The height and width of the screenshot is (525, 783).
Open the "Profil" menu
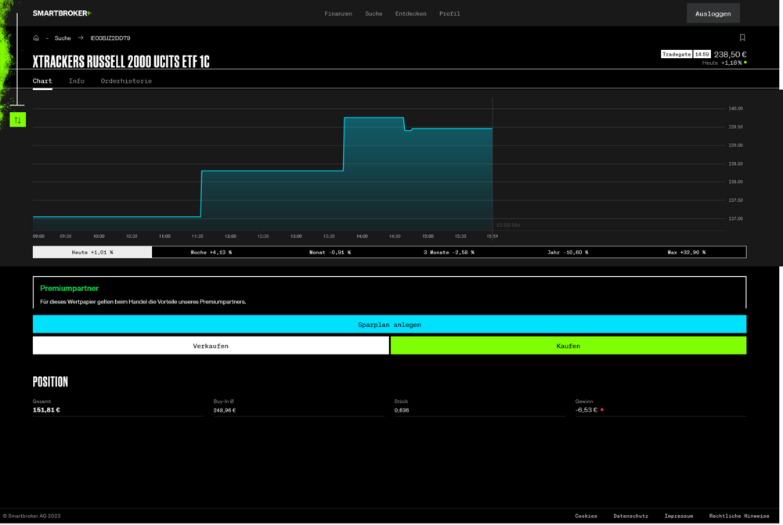pyautogui.click(x=449, y=13)
